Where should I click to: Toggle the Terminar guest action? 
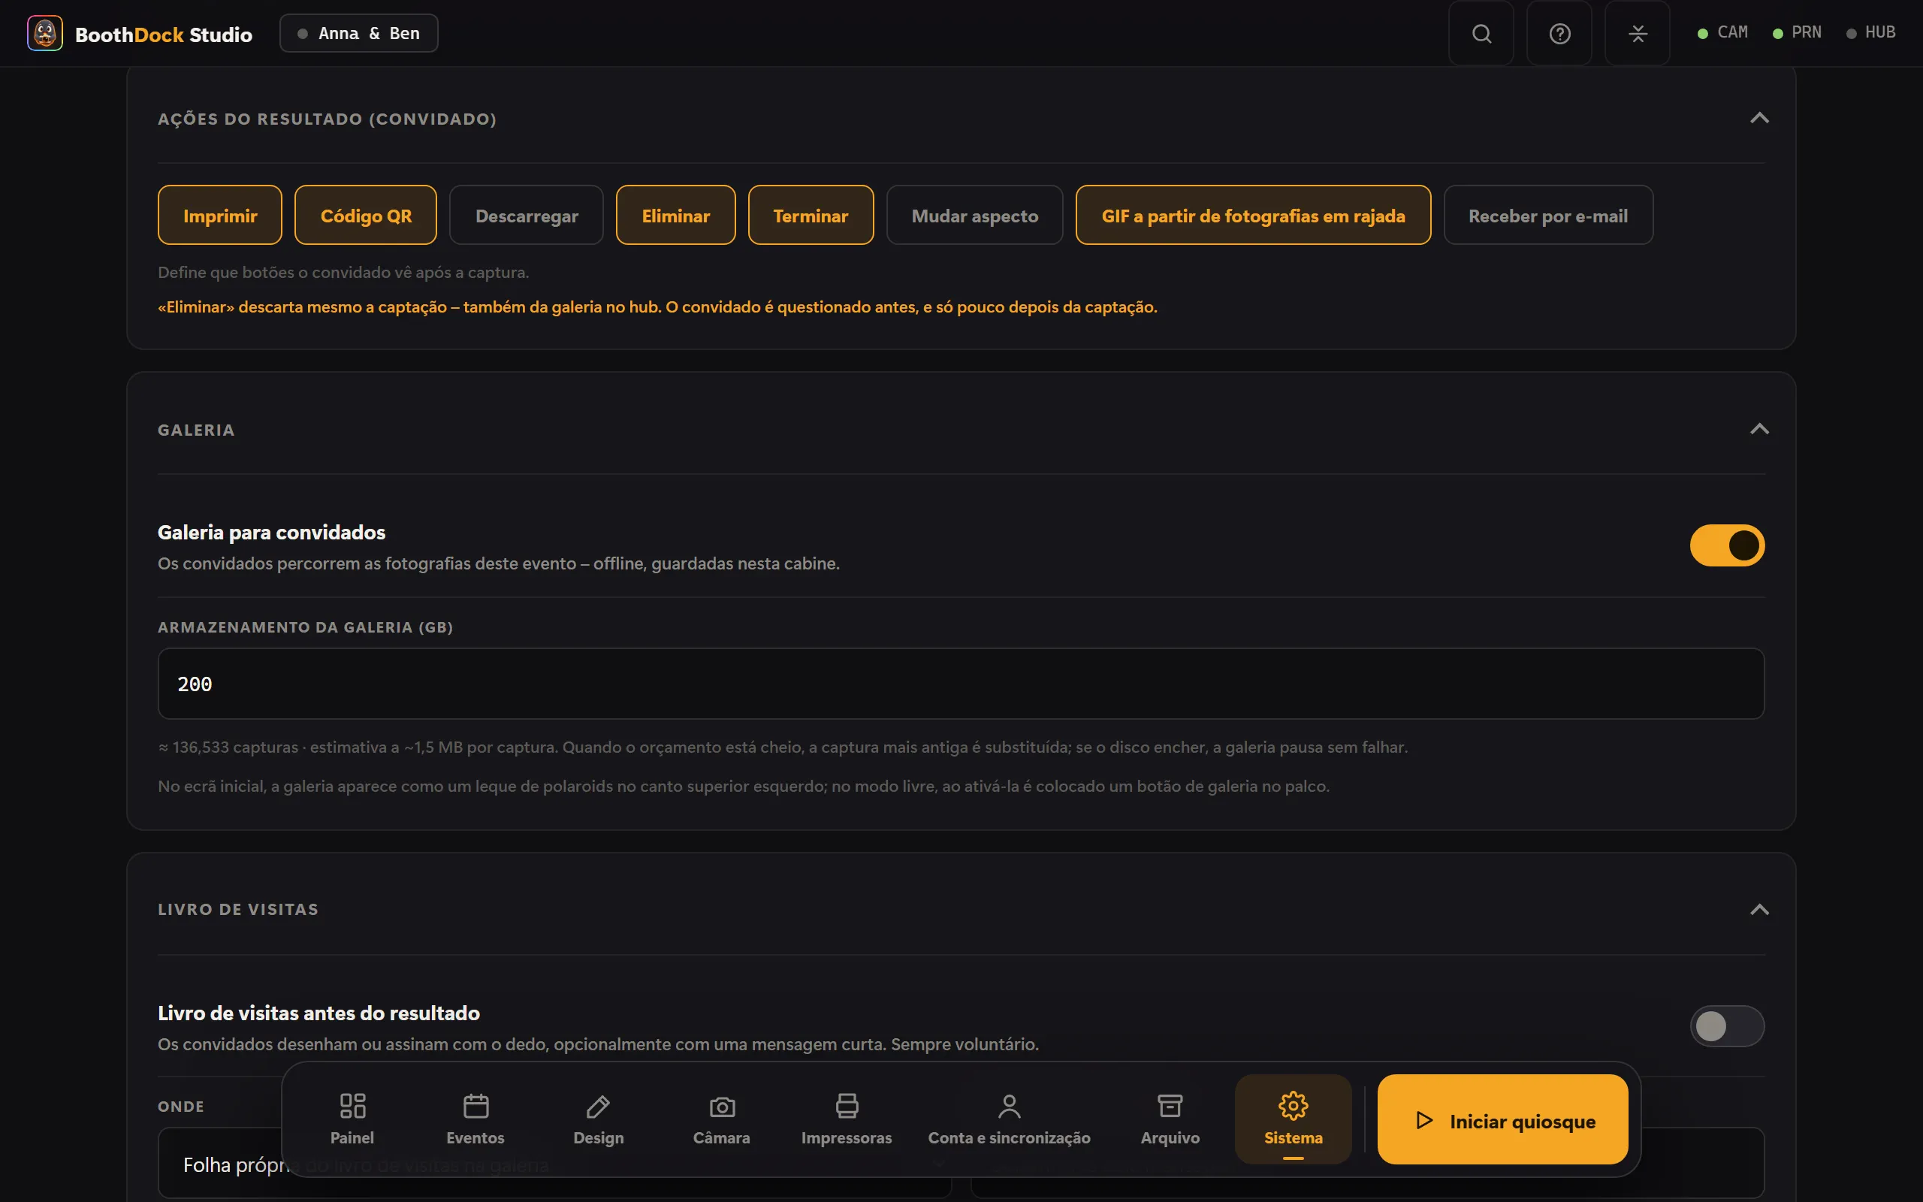click(x=811, y=216)
